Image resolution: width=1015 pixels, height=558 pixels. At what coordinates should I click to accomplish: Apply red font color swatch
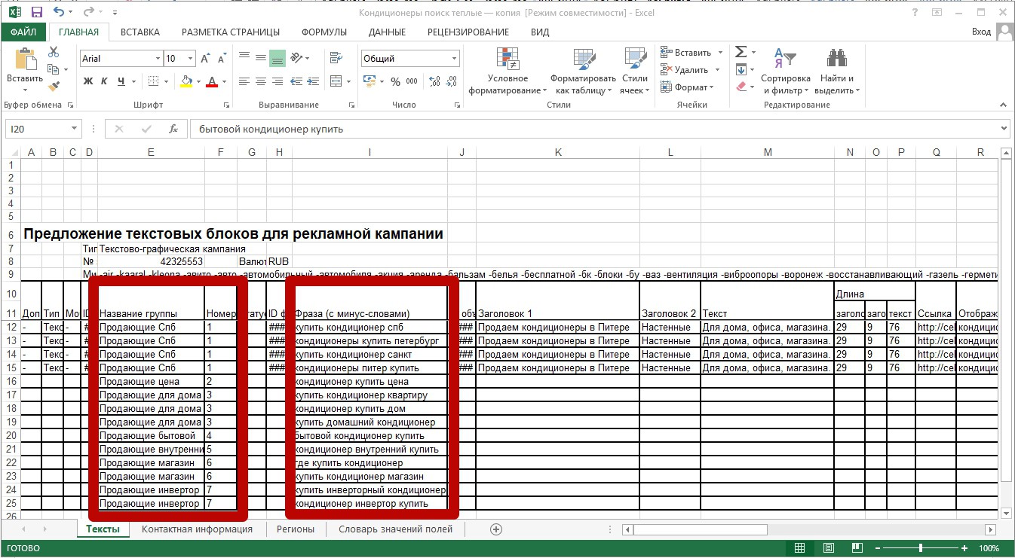pos(212,81)
